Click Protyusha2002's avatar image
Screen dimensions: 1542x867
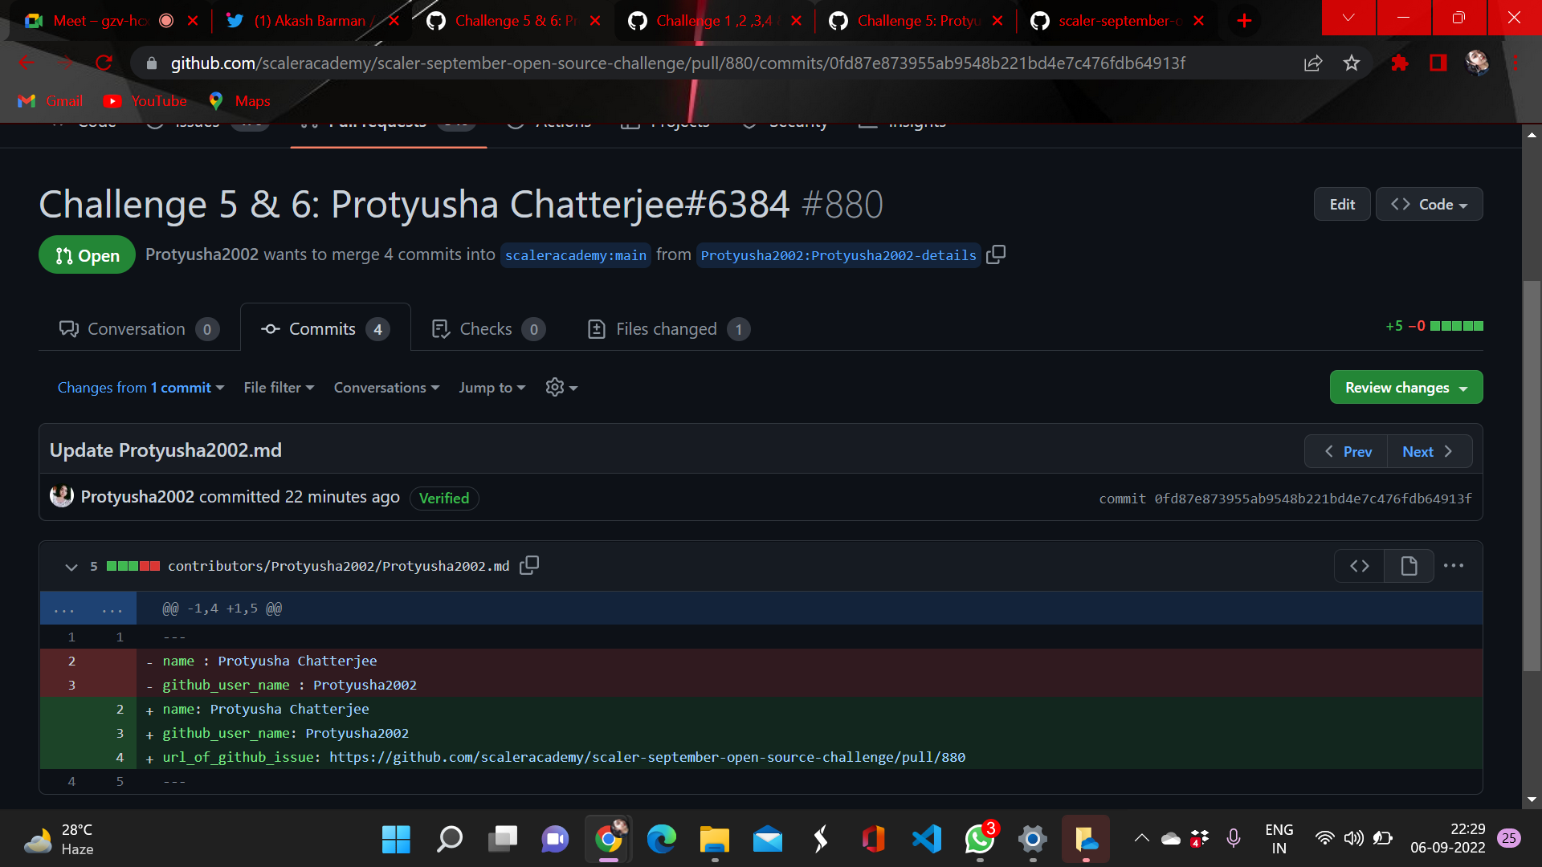pos(61,496)
